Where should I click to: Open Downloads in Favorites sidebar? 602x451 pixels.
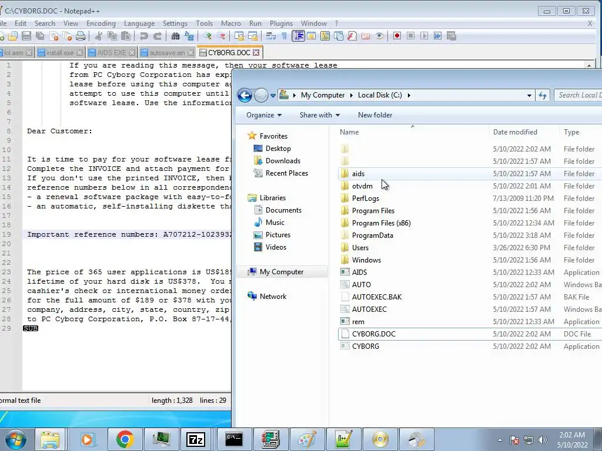click(283, 161)
